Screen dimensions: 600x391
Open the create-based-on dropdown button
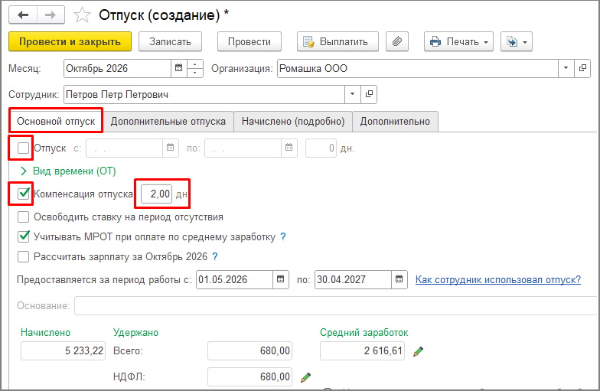(516, 41)
